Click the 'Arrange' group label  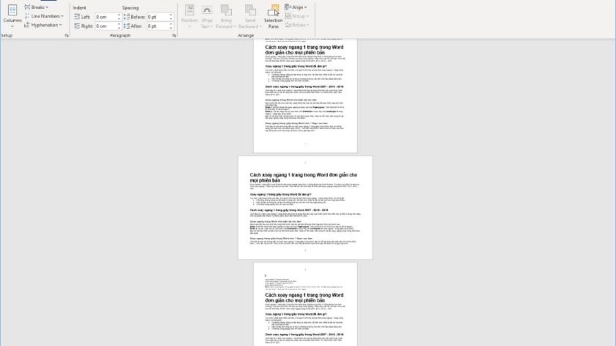pos(246,35)
